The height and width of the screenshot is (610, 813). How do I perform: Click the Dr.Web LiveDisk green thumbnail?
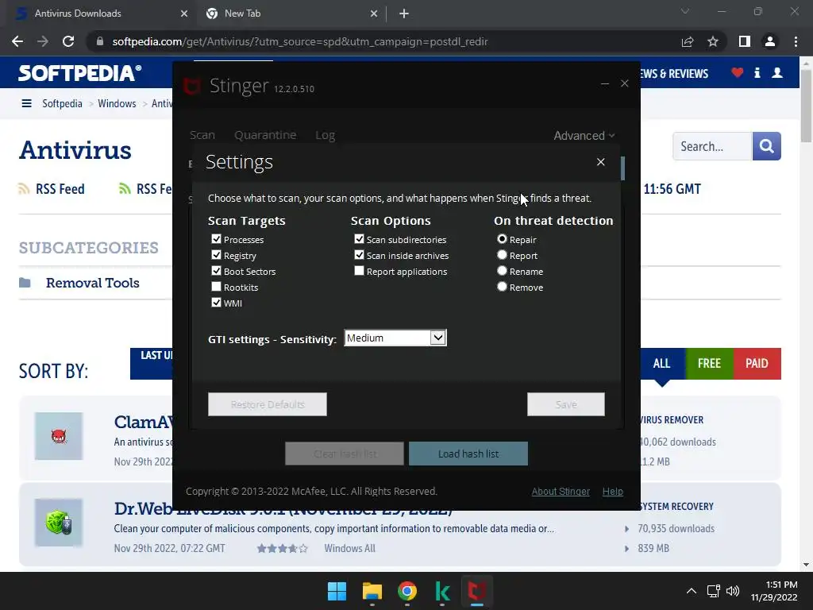click(59, 523)
